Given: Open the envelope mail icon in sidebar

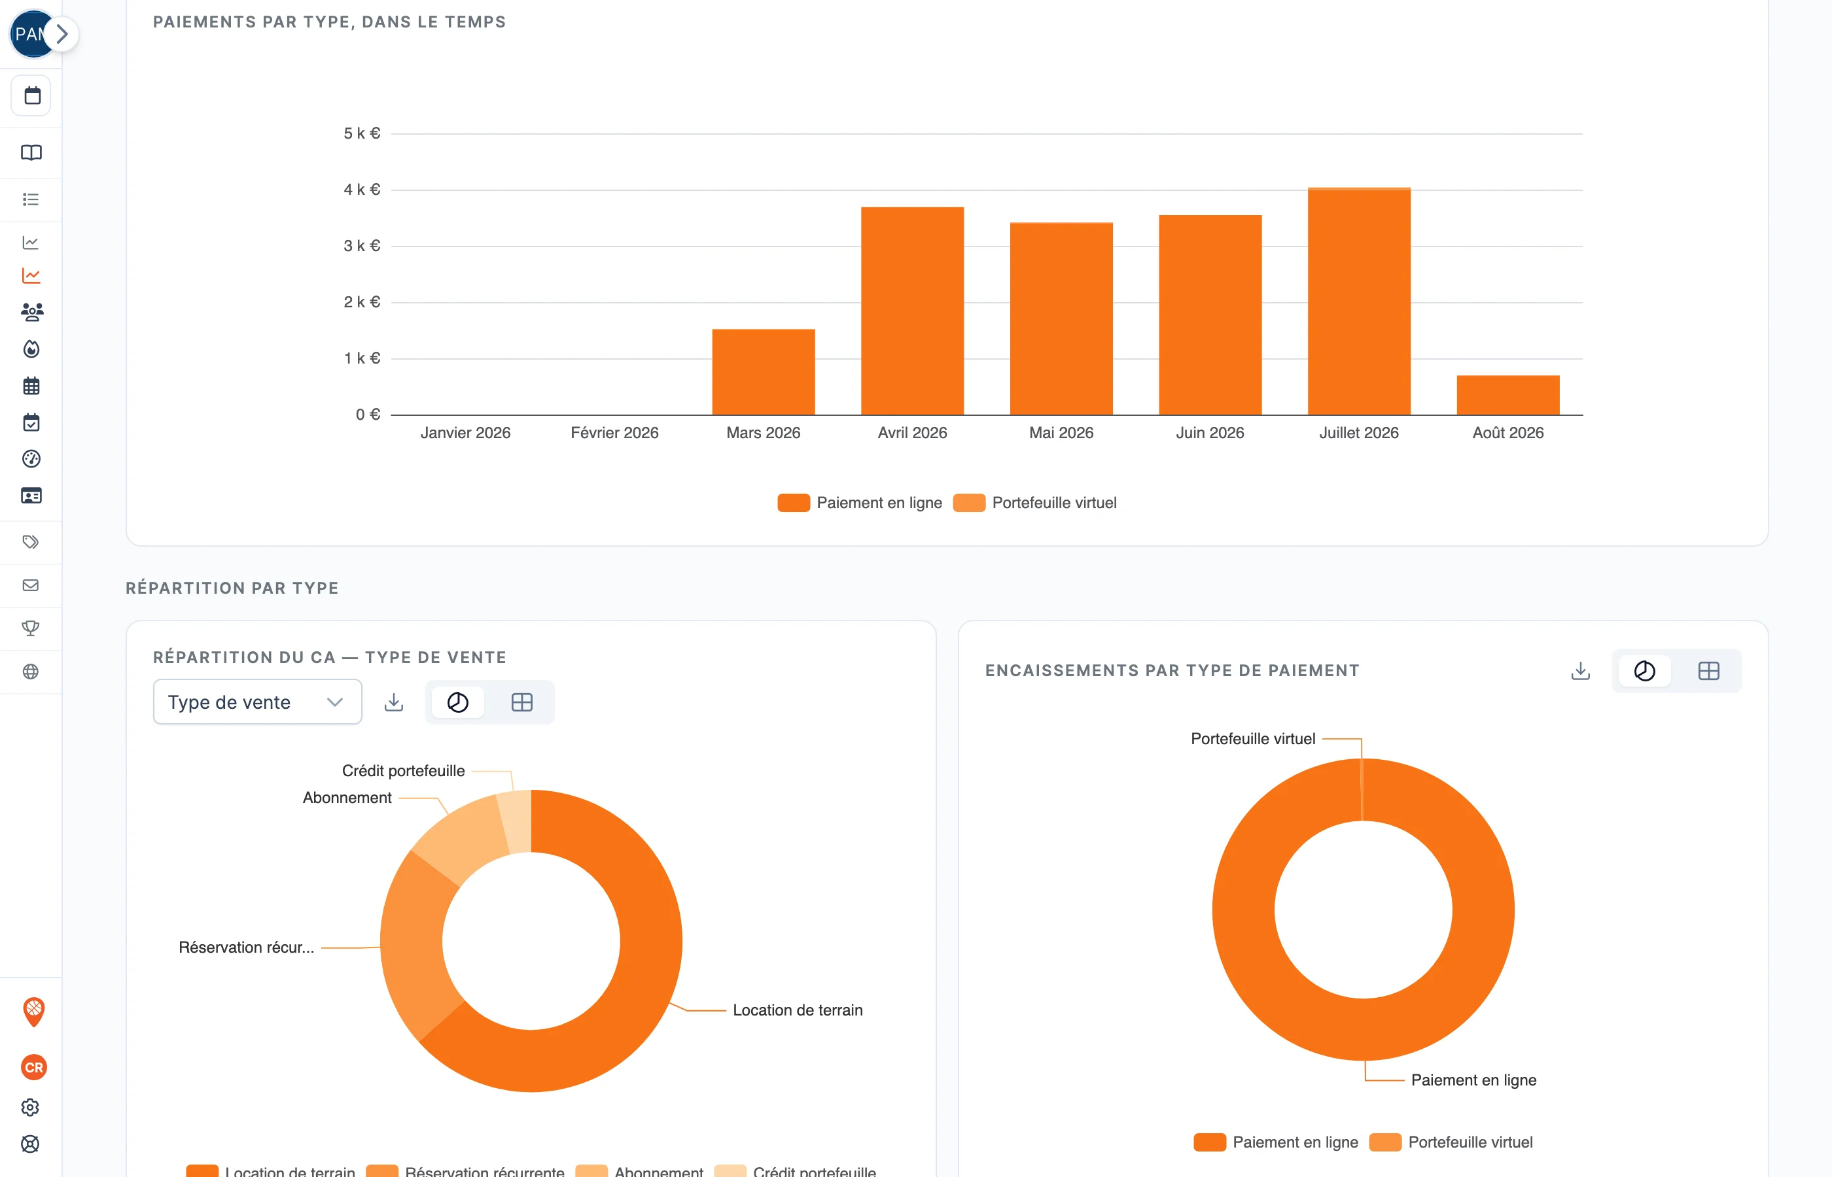Looking at the screenshot, I should [x=31, y=585].
